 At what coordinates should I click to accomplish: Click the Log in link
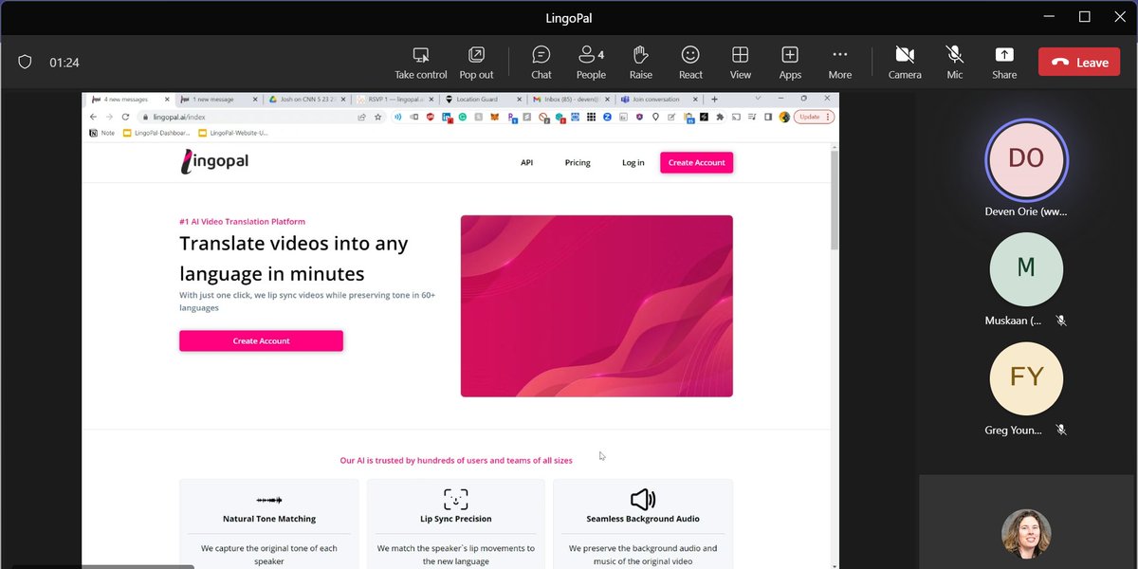[633, 162]
